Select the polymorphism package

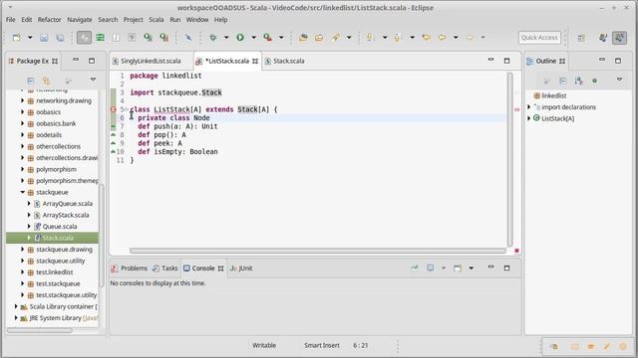pos(56,169)
